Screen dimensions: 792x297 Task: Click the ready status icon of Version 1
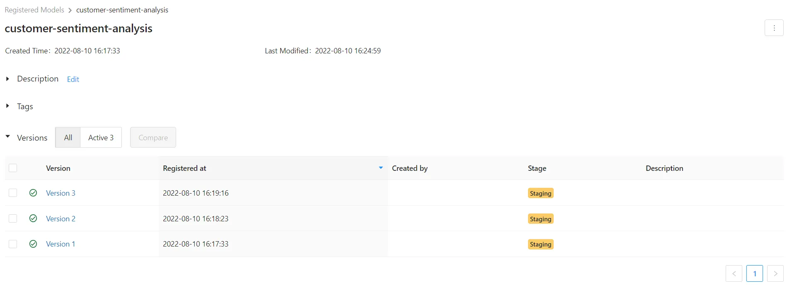pos(33,244)
